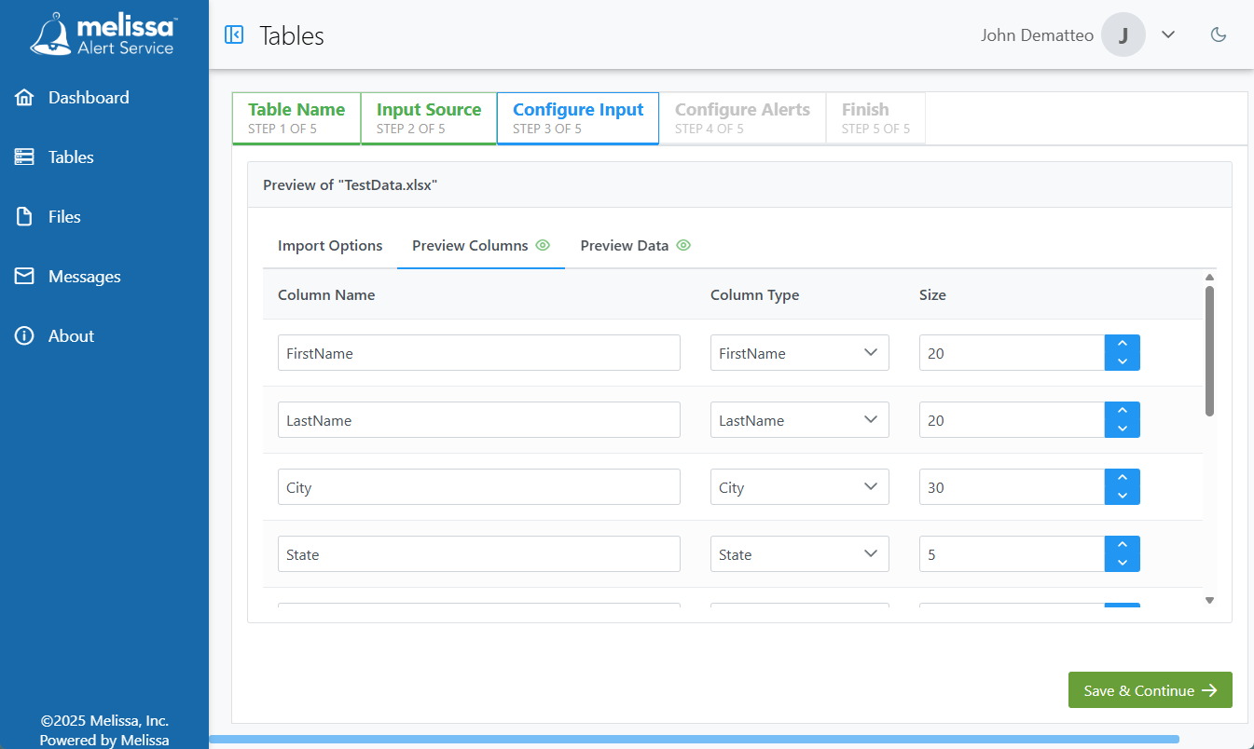View the About page via its info icon
Image resolution: width=1254 pixels, height=749 pixels.
24,335
